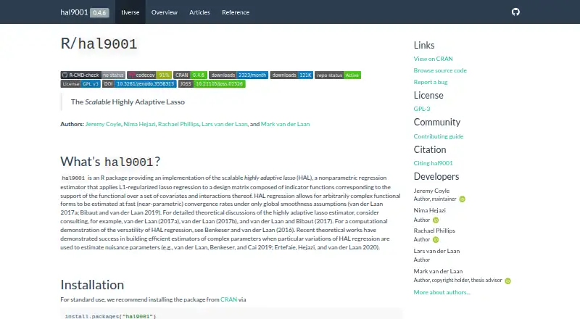Open Rachael Phillips's ORCID icon

click(x=436, y=240)
